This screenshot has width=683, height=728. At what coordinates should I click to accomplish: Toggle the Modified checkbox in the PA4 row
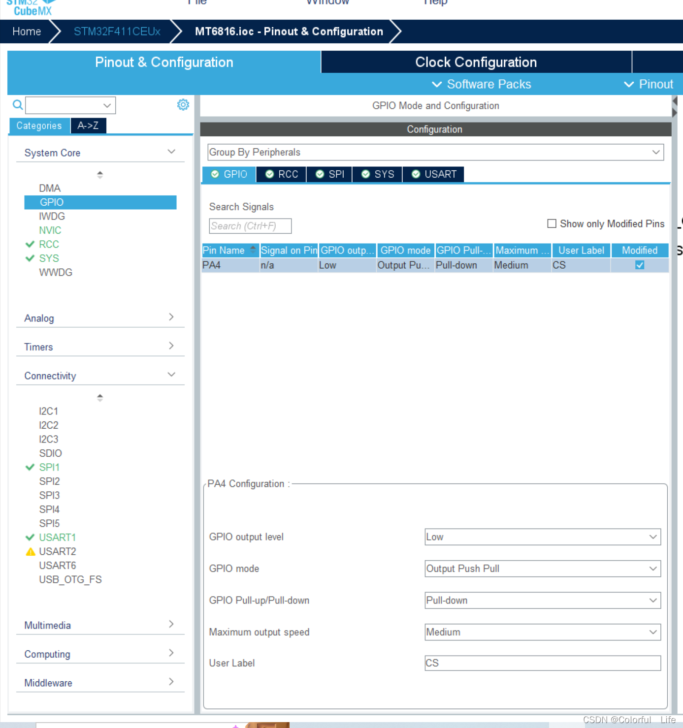point(640,265)
